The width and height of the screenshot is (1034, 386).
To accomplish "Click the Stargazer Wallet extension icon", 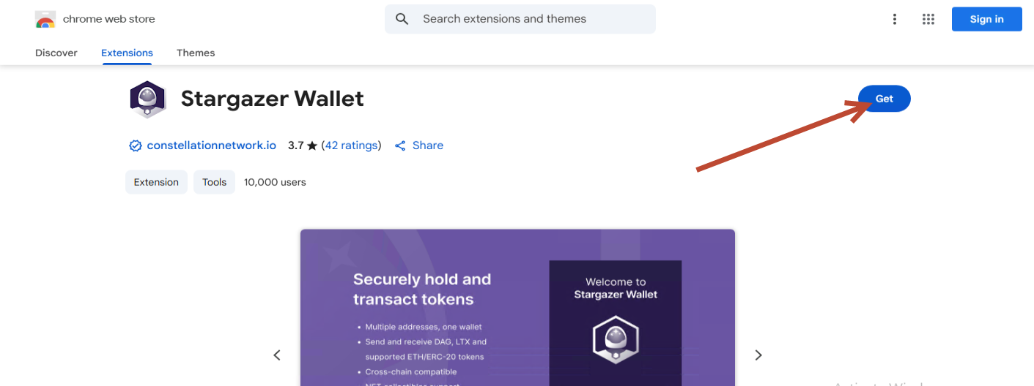I will tap(148, 99).
